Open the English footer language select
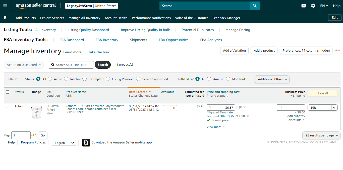 [64, 143]
